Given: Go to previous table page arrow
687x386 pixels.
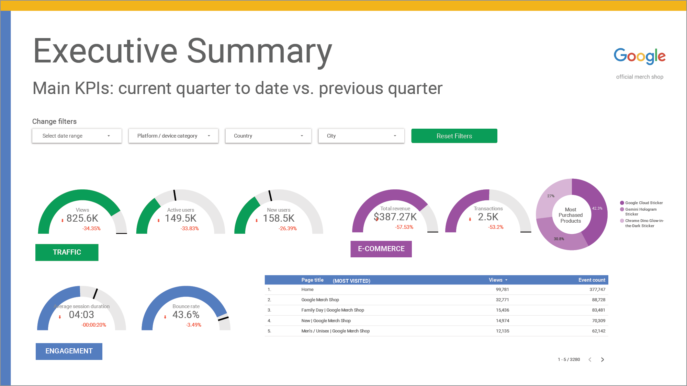Looking at the screenshot, I should point(590,360).
